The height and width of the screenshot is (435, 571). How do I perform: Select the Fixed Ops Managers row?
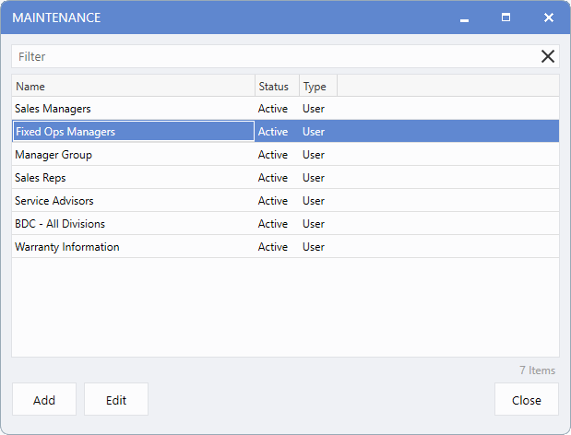click(286, 131)
